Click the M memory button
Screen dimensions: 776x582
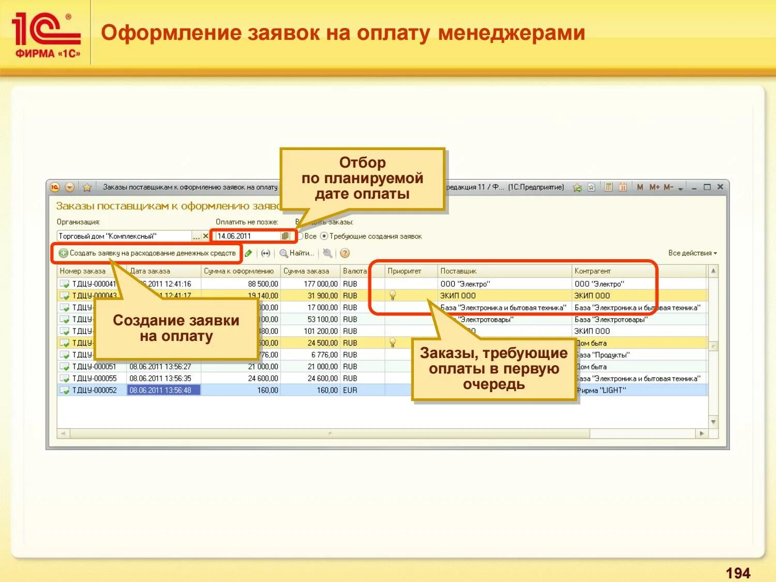click(640, 187)
